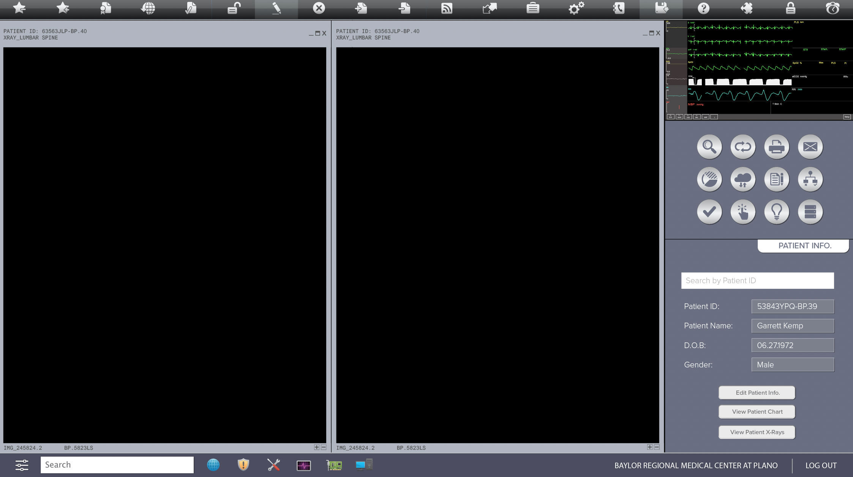Image resolution: width=853 pixels, height=477 pixels.
Task: Click the unlocked padlock toolbar icon
Action: click(x=234, y=8)
